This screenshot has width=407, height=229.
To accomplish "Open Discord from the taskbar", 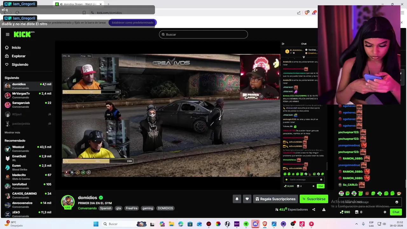I will 255,224.
